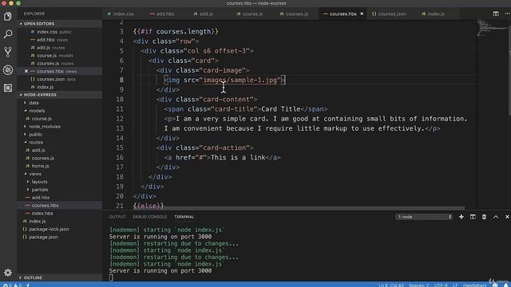Maximize the terminal panel size
511x287 pixels.
496,217
